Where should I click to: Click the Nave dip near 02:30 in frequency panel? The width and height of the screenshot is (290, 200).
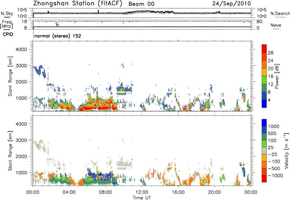pyautogui.click(x=57, y=23)
